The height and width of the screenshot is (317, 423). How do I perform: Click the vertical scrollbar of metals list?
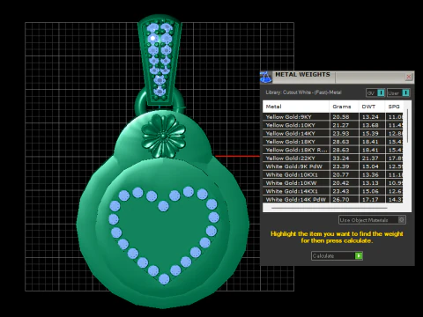tap(407, 126)
